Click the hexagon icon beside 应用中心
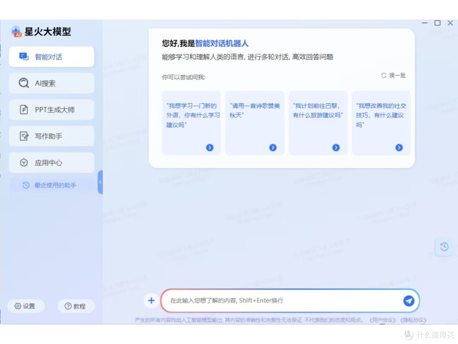 pos(24,163)
